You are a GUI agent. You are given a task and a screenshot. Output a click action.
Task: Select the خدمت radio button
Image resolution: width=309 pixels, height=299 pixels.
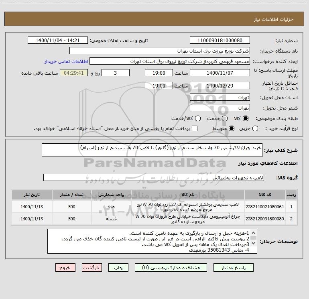click(225, 118)
